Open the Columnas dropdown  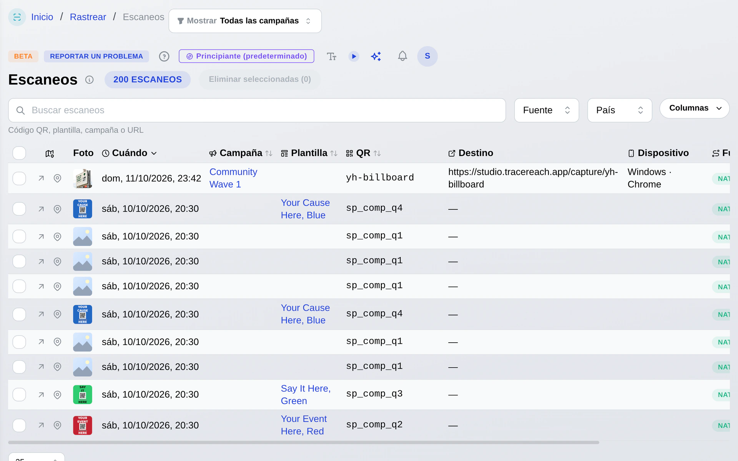tap(694, 108)
